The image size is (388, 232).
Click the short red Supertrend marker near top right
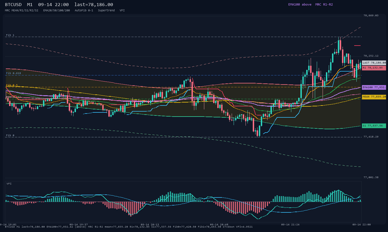(x=357, y=45)
